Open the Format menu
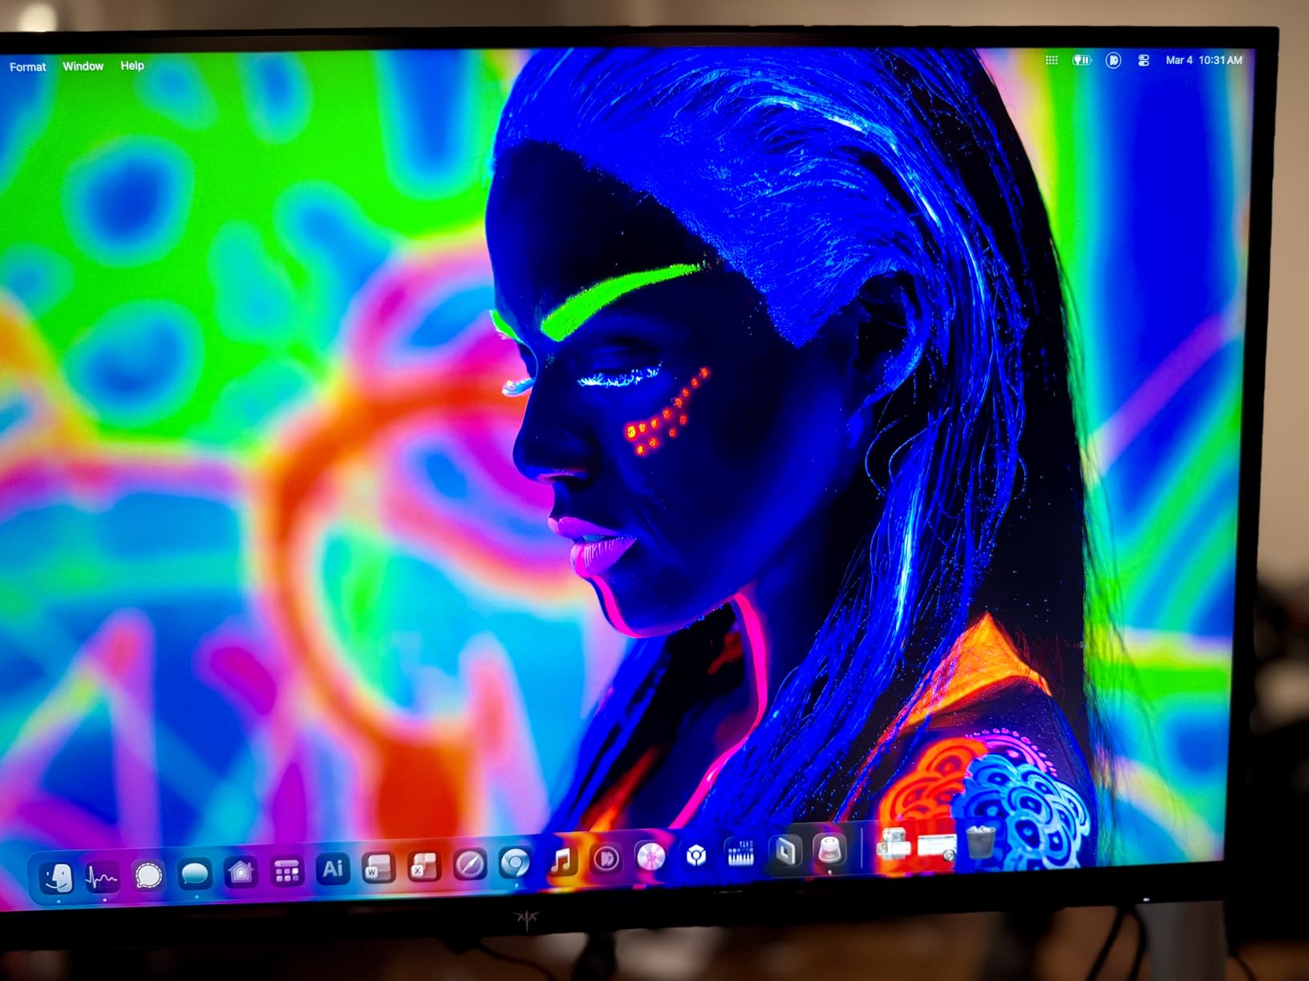1309x981 pixels. pos(27,67)
